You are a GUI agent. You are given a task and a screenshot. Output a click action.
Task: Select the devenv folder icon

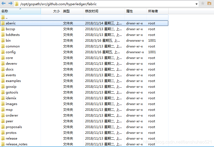[x=3, y=63]
